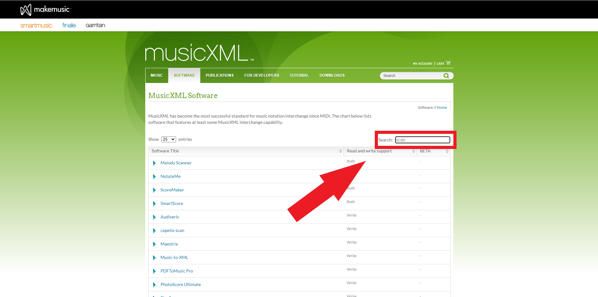This screenshot has height=297, width=598.
Task: Open the Garritan brand logo link
Action: (x=96, y=25)
